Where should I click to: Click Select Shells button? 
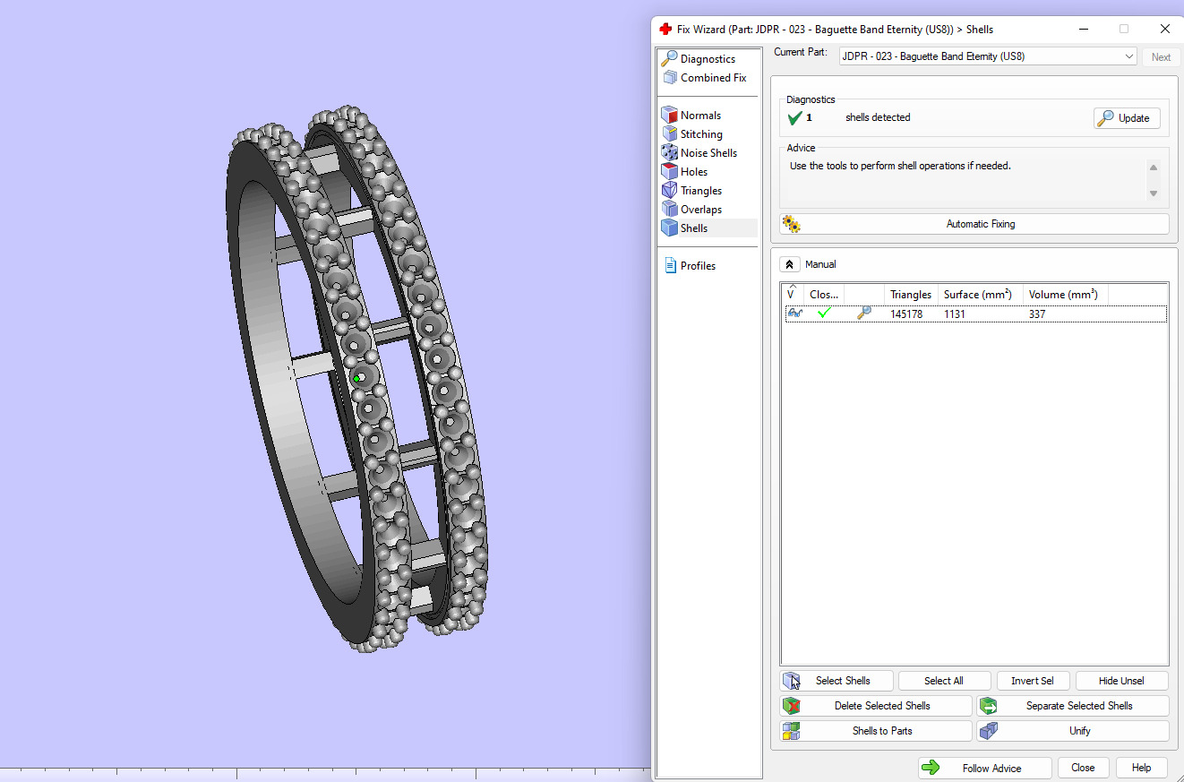tap(837, 681)
